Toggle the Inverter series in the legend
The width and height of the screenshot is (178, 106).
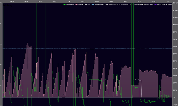[x=79, y=4]
